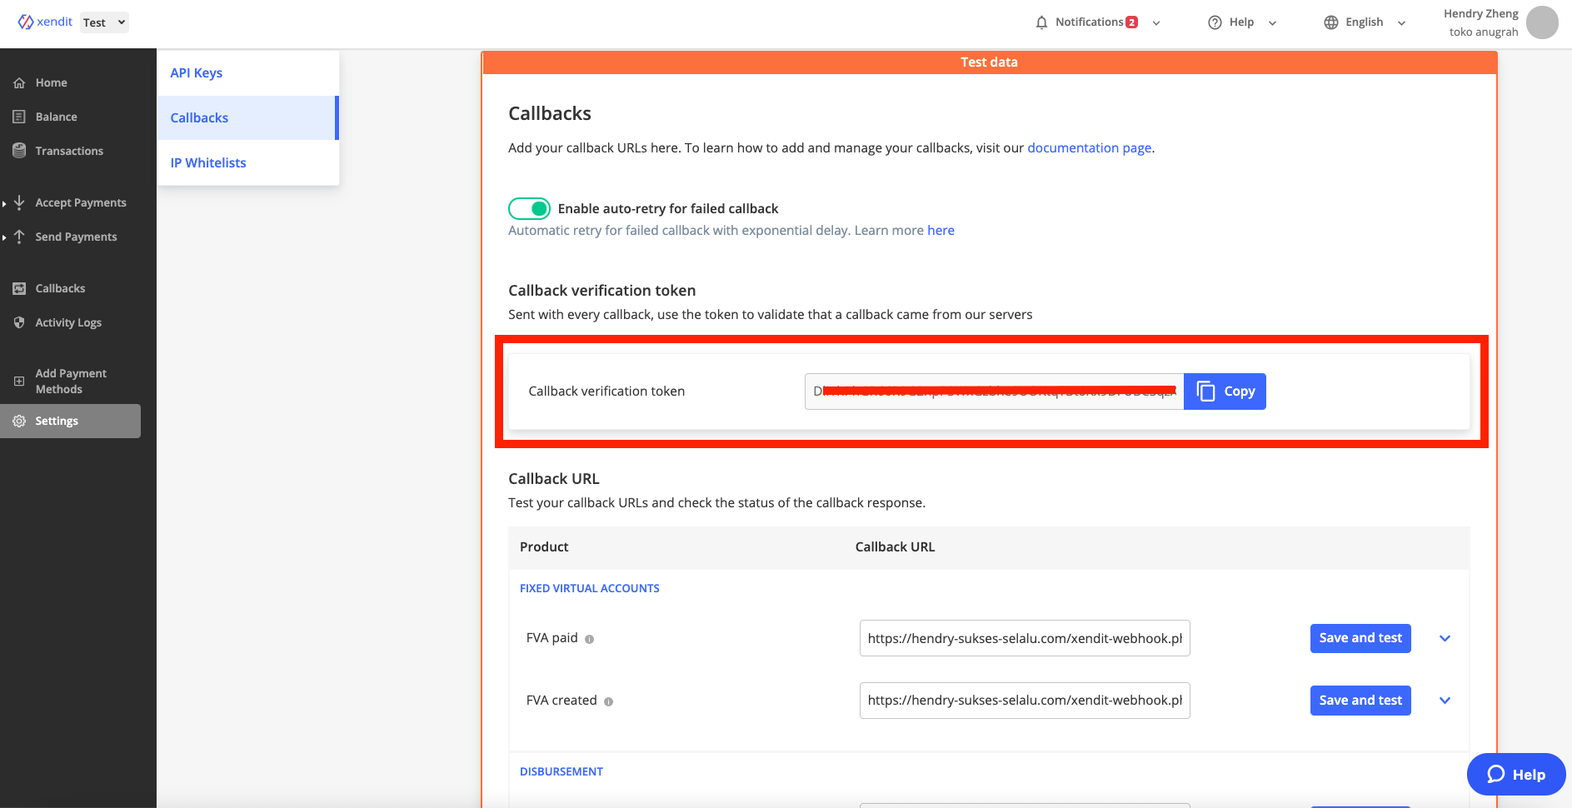Click the FVA created callback URL field
Viewport: 1572px width, 808px height.
click(x=1024, y=701)
